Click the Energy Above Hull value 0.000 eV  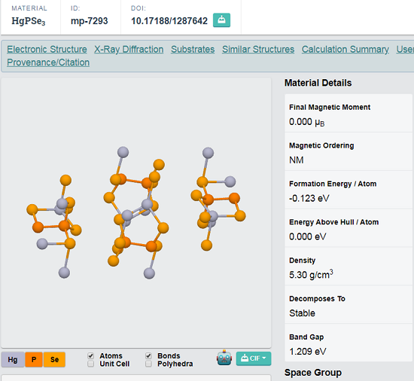[x=308, y=236]
